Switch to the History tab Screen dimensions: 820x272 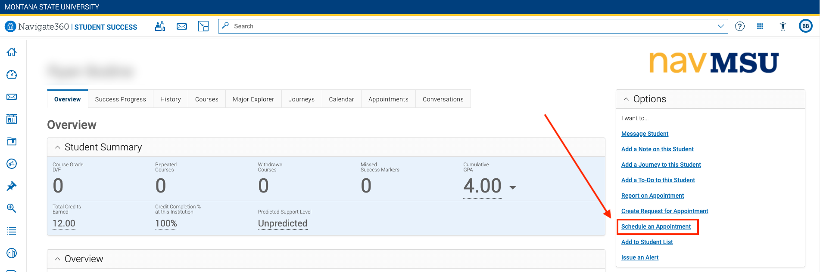coord(171,99)
